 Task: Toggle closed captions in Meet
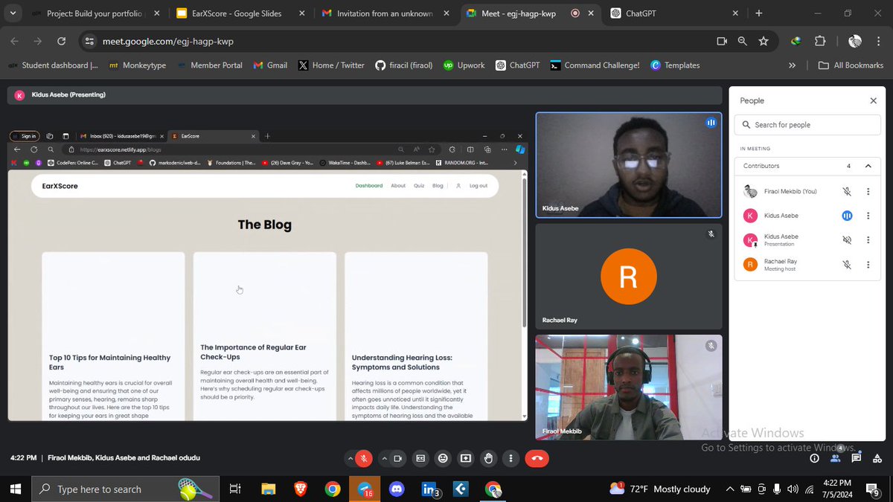pos(420,459)
